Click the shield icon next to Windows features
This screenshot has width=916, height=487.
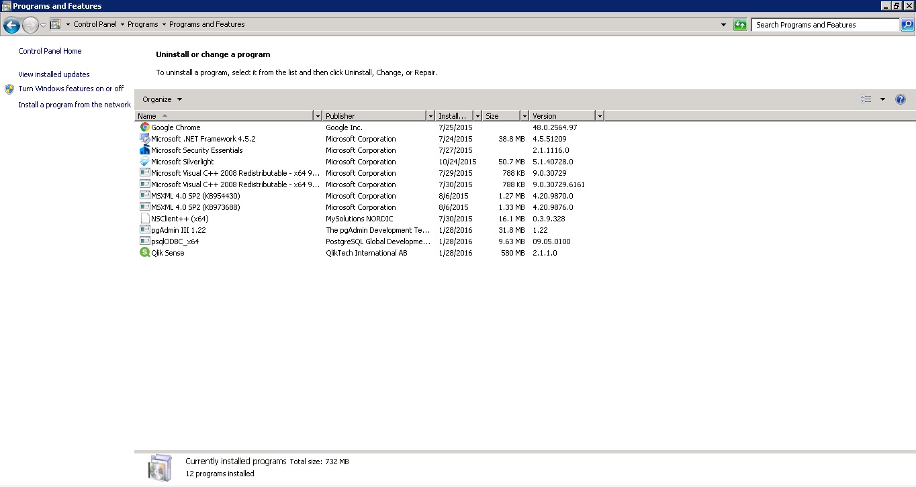(x=9, y=89)
